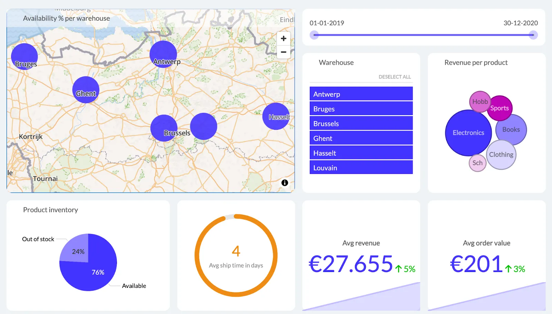Click the Revenue per product title
This screenshot has height=314, width=552.
476,63
